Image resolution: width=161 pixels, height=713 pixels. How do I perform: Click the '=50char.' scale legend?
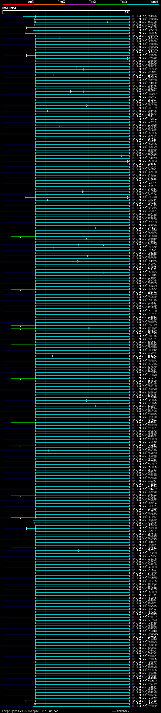(120, 711)
